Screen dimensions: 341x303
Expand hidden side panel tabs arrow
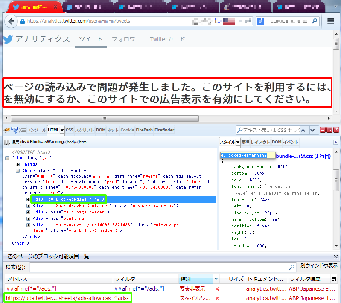point(336,142)
